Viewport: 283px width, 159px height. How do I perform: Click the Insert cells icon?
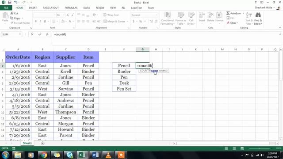pyautogui.click(x=202, y=15)
